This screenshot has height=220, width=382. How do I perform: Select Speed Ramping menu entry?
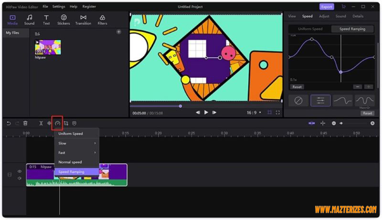pyautogui.click(x=77, y=172)
